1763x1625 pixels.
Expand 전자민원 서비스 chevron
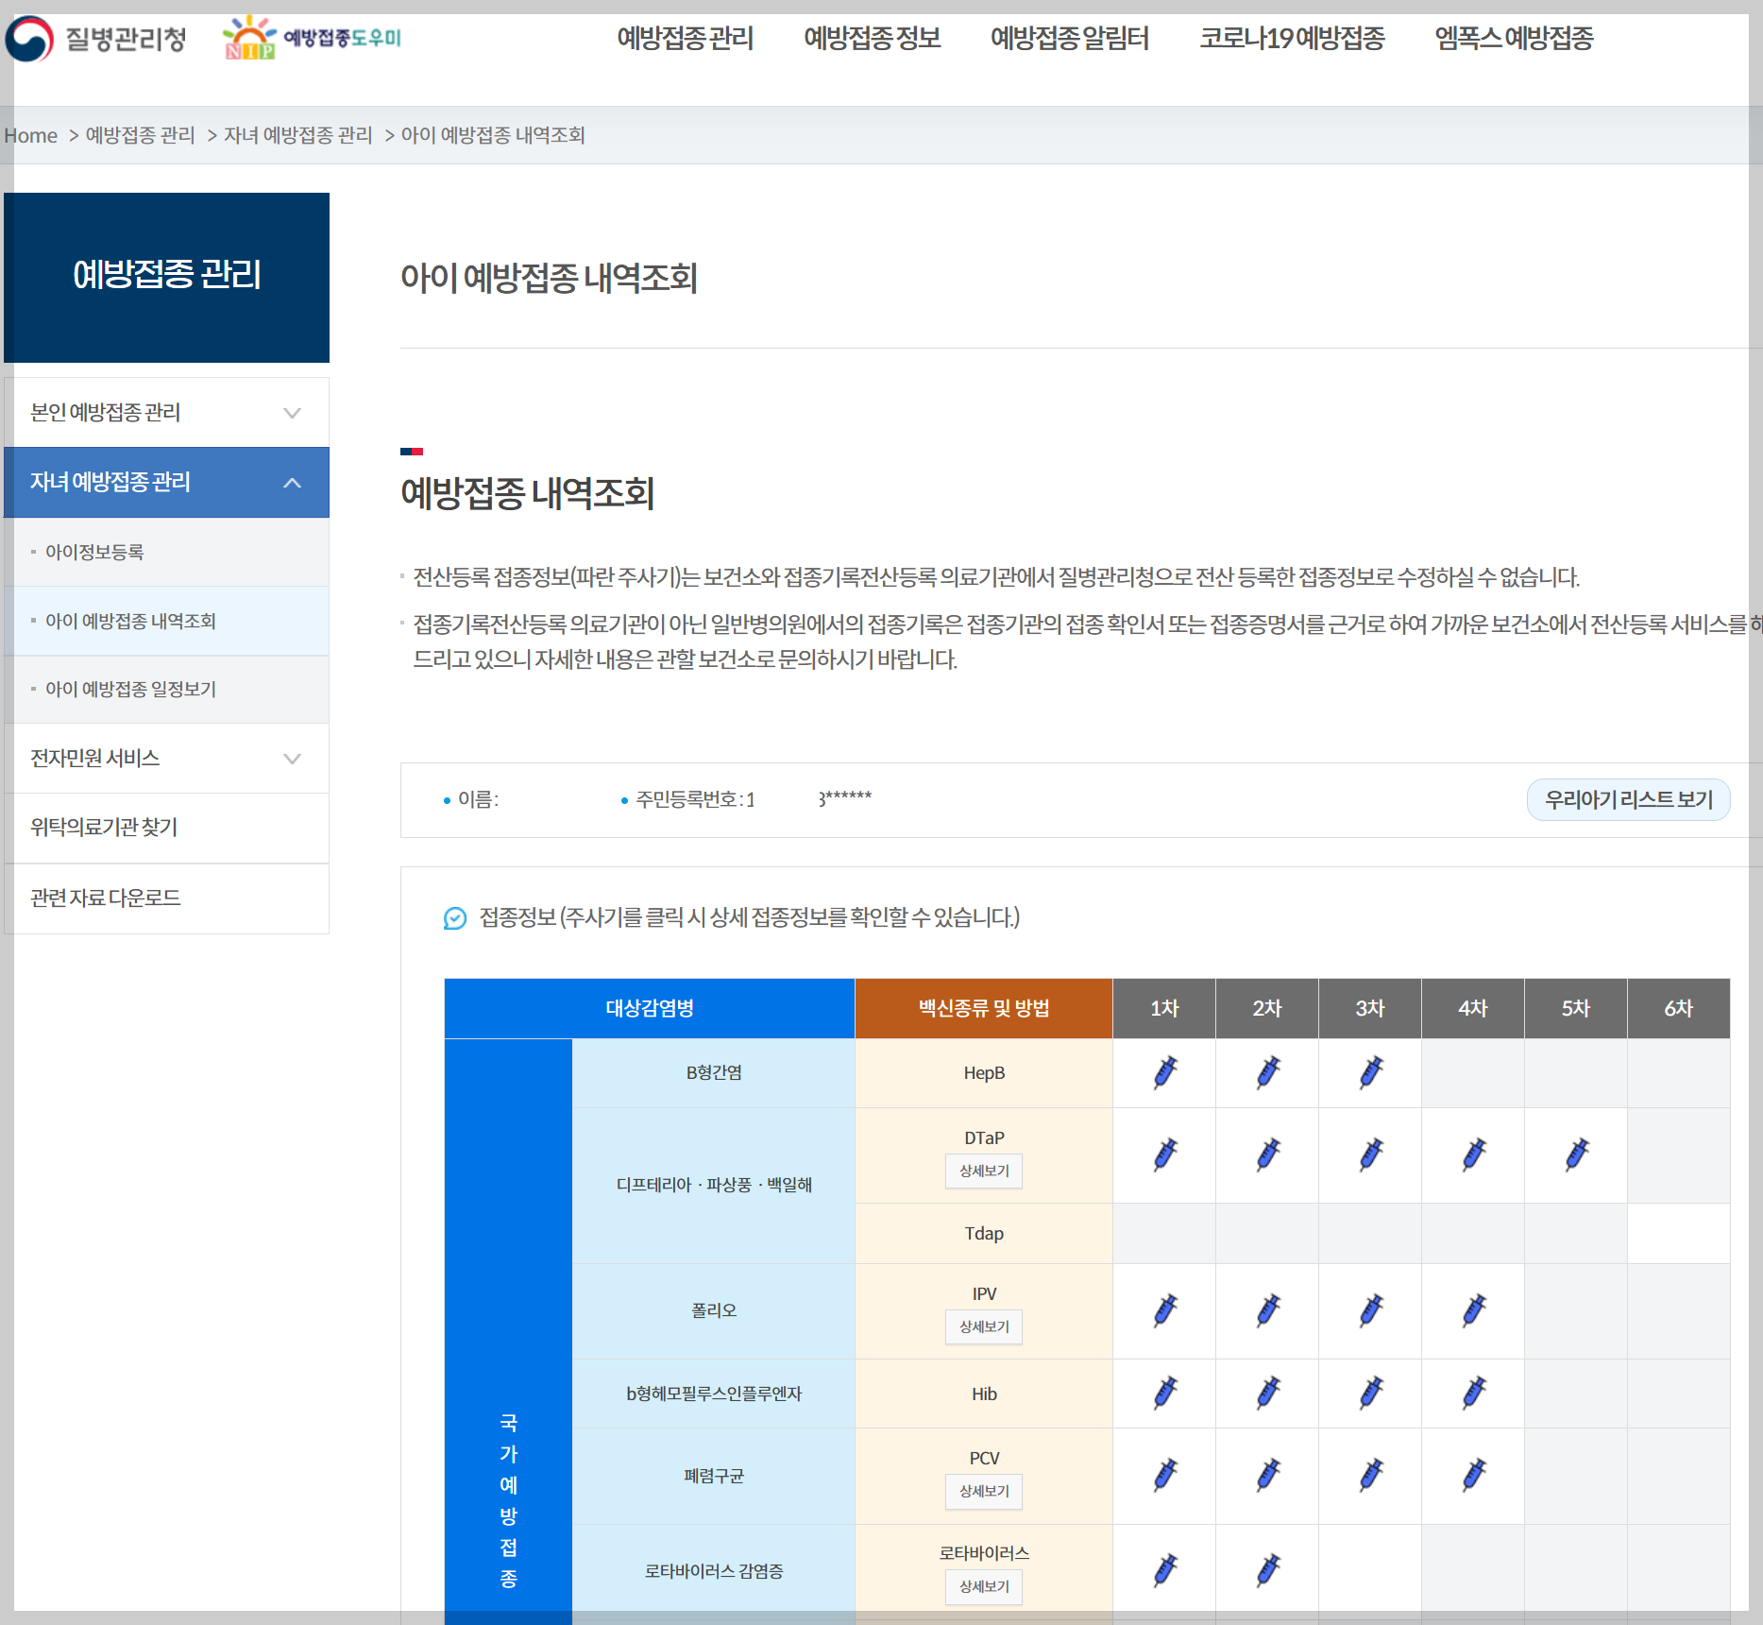pyautogui.click(x=293, y=759)
